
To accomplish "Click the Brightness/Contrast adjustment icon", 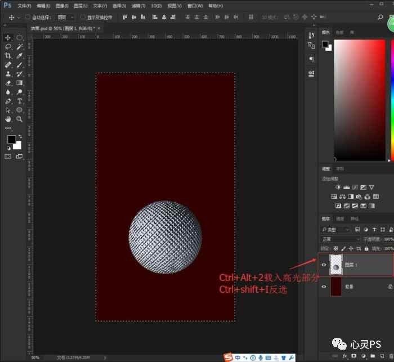I will tap(338, 187).
